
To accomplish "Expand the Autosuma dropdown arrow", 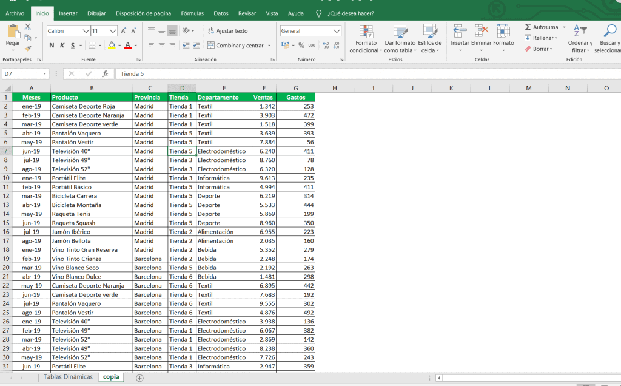I will point(564,27).
